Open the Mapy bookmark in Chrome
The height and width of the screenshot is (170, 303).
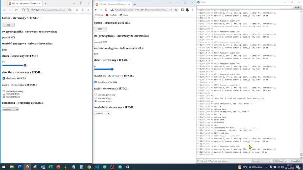pyautogui.click(x=124, y=15)
